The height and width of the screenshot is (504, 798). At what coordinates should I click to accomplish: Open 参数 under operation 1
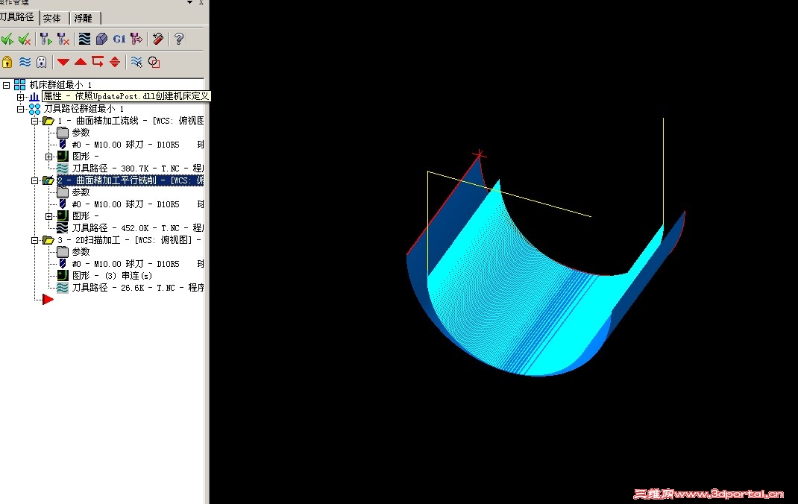[81, 133]
